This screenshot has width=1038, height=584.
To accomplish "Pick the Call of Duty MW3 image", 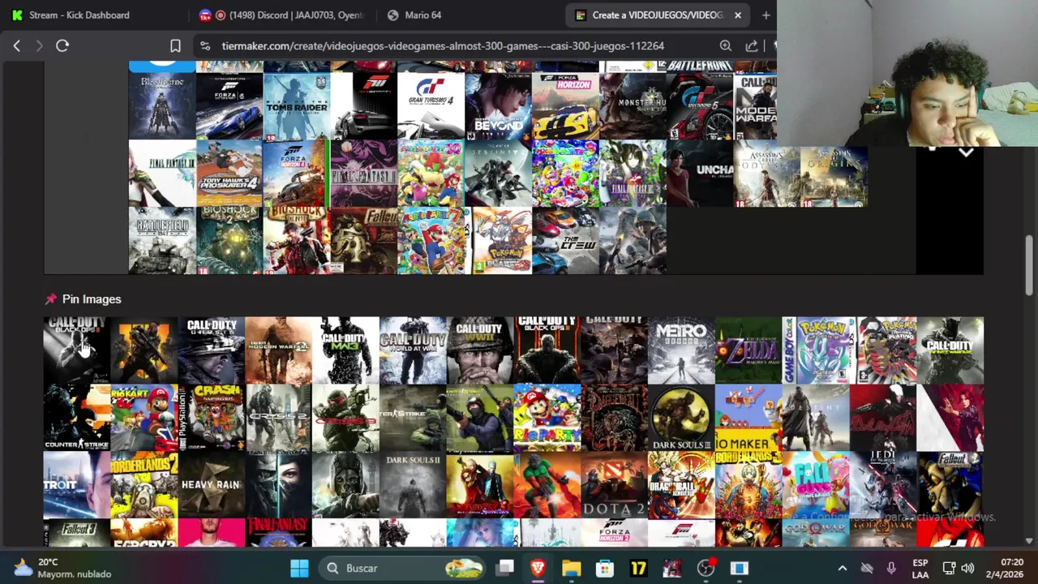I will (x=345, y=350).
